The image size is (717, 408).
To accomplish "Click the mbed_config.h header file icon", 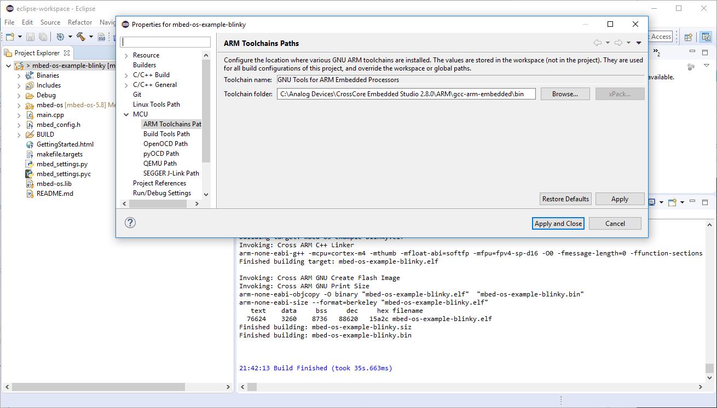I will (30, 125).
